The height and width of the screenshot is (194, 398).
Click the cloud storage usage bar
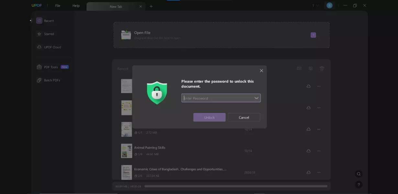point(236,186)
